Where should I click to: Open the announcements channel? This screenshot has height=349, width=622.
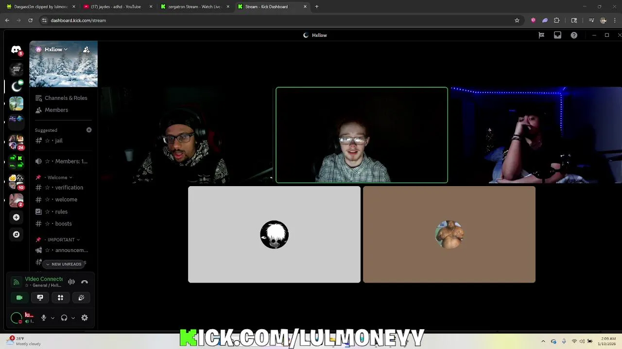[62, 250]
